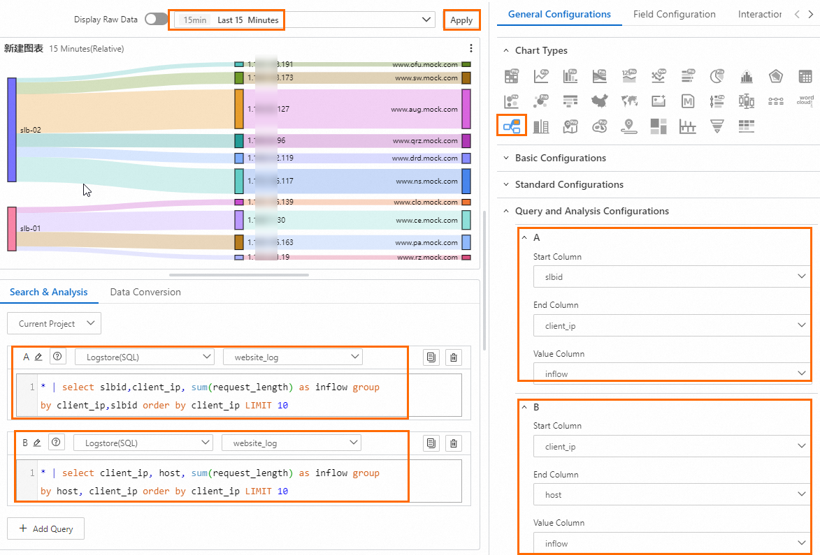Screen dimensions: 820x555
Task: Open the Last 15 Minutes time range dropdown
Action: [x=304, y=20]
